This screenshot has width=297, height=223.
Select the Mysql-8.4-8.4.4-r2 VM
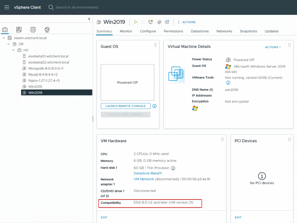pos(43,75)
